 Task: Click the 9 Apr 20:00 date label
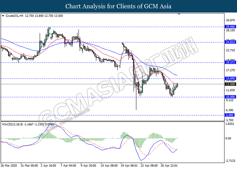[88, 166]
